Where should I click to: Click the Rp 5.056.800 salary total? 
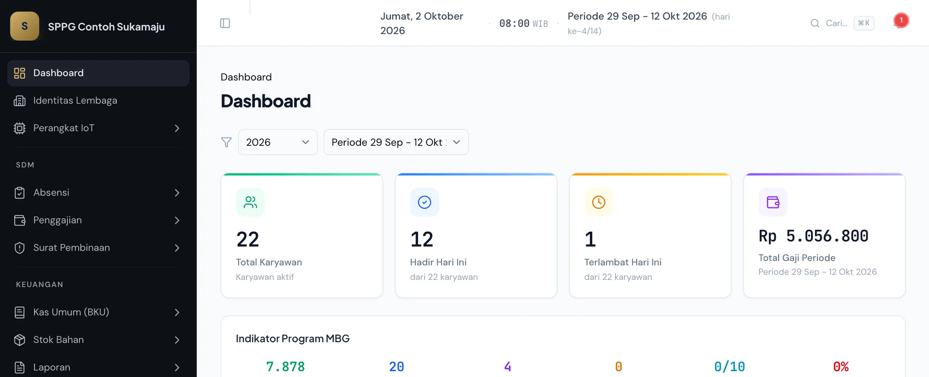(814, 236)
